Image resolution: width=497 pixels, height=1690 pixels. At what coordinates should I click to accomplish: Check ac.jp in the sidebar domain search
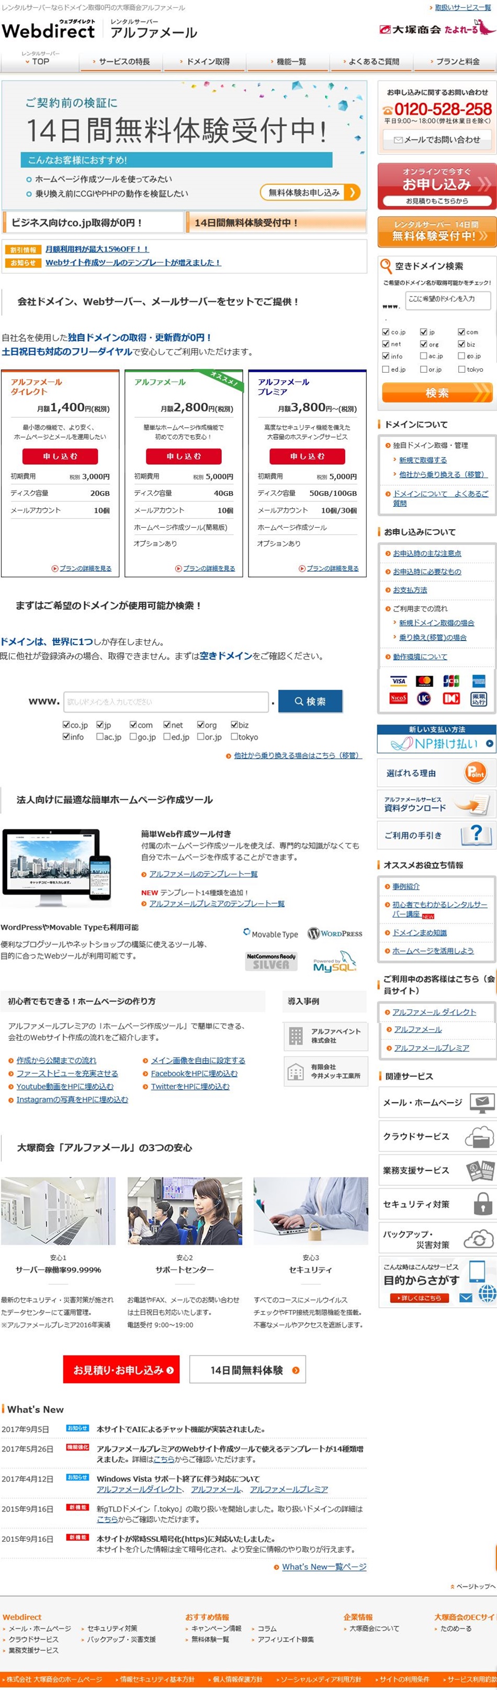point(424,356)
